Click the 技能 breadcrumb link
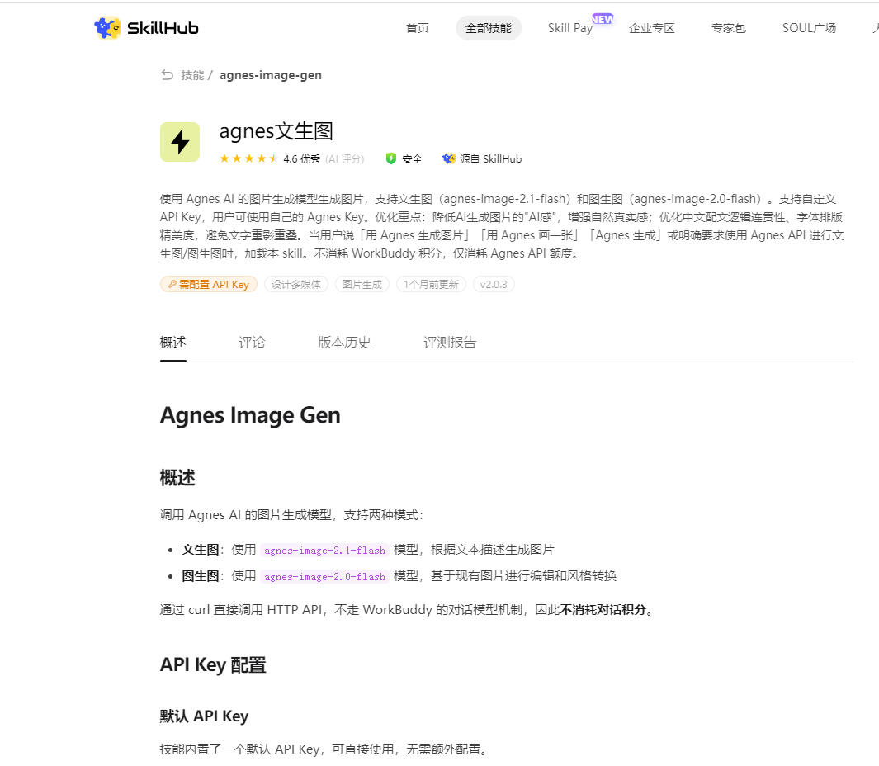The width and height of the screenshot is (879, 766). [x=192, y=75]
